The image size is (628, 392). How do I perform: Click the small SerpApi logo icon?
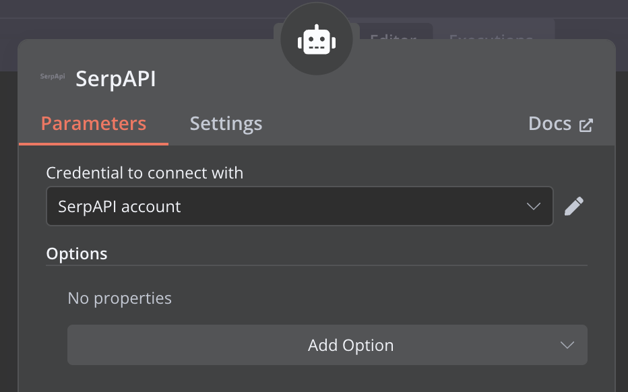pyautogui.click(x=52, y=77)
